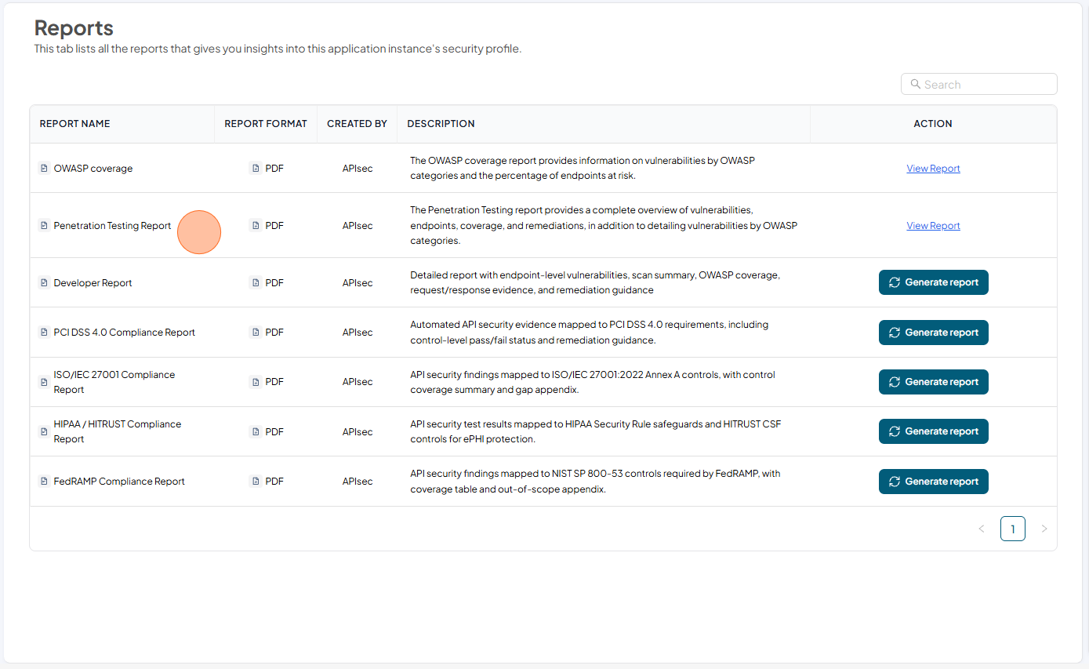View Report for Penetration Testing Report
The height and width of the screenshot is (669, 1089).
pyautogui.click(x=933, y=225)
